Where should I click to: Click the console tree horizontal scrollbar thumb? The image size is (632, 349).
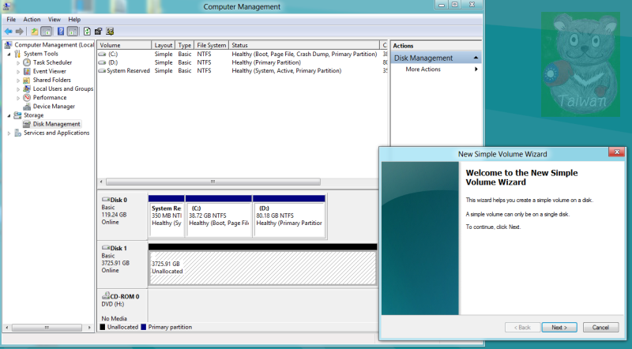point(47,328)
